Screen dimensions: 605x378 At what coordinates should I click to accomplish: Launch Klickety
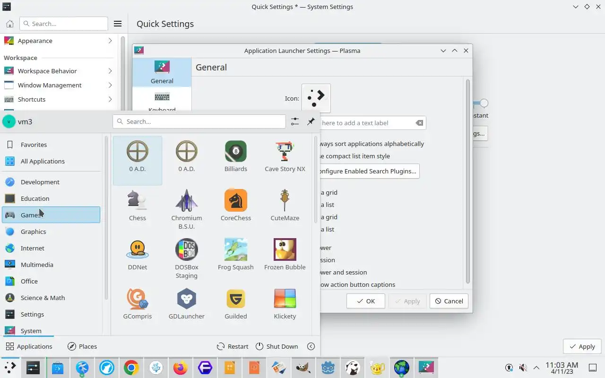pos(285,304)
